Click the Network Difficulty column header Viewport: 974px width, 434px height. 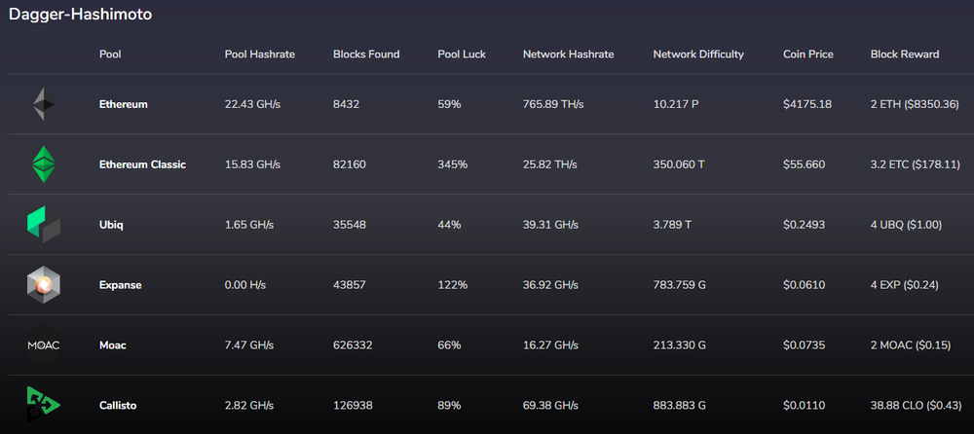coord(698,54)
